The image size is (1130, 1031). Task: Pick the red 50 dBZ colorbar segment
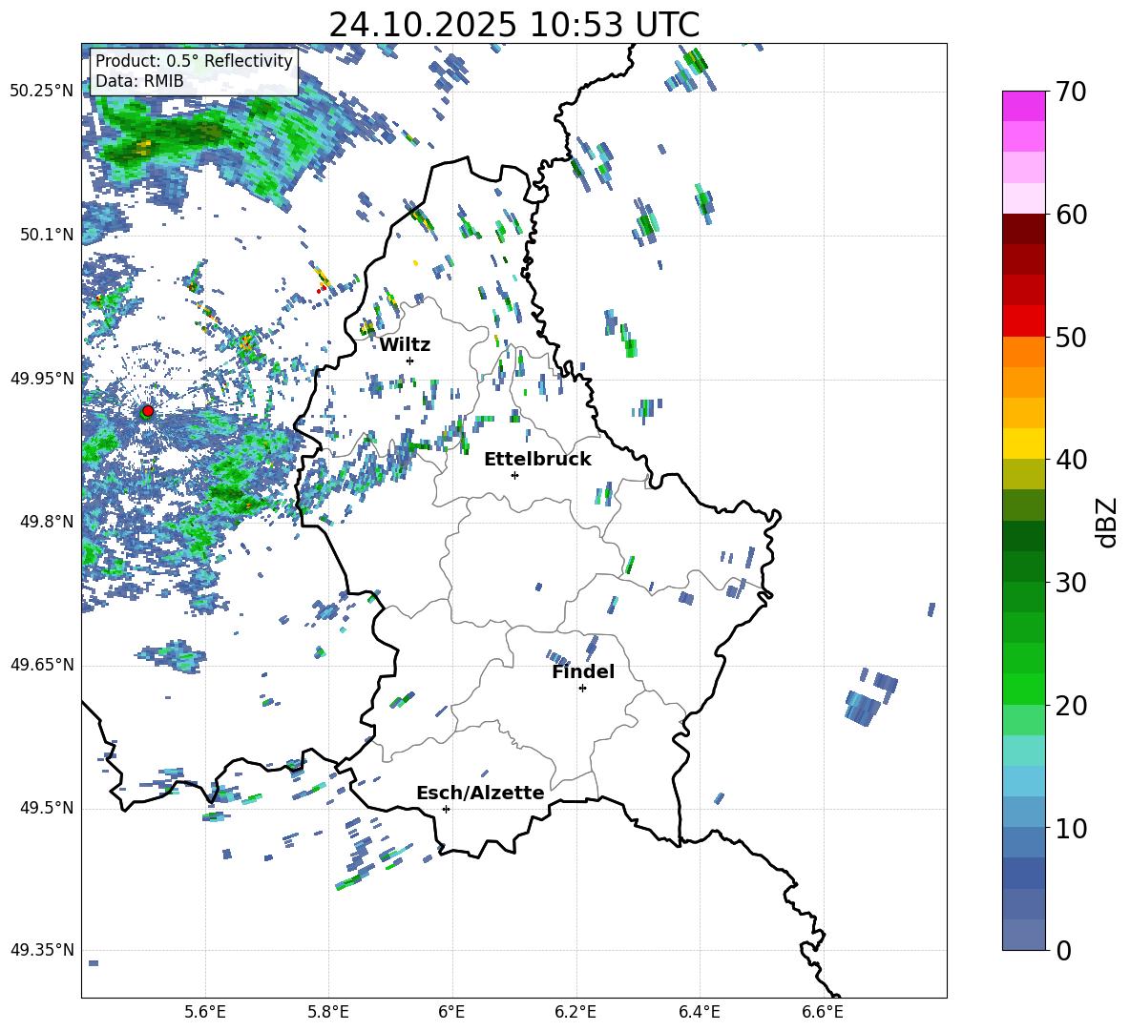point(1023,321)
